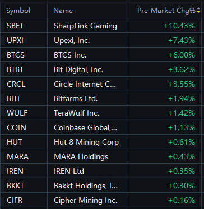This screenshot has height=209, width=204.
Task: Select Hut 8 Mining Corp row
Action: pyautogui.click(x=101, y=142)
